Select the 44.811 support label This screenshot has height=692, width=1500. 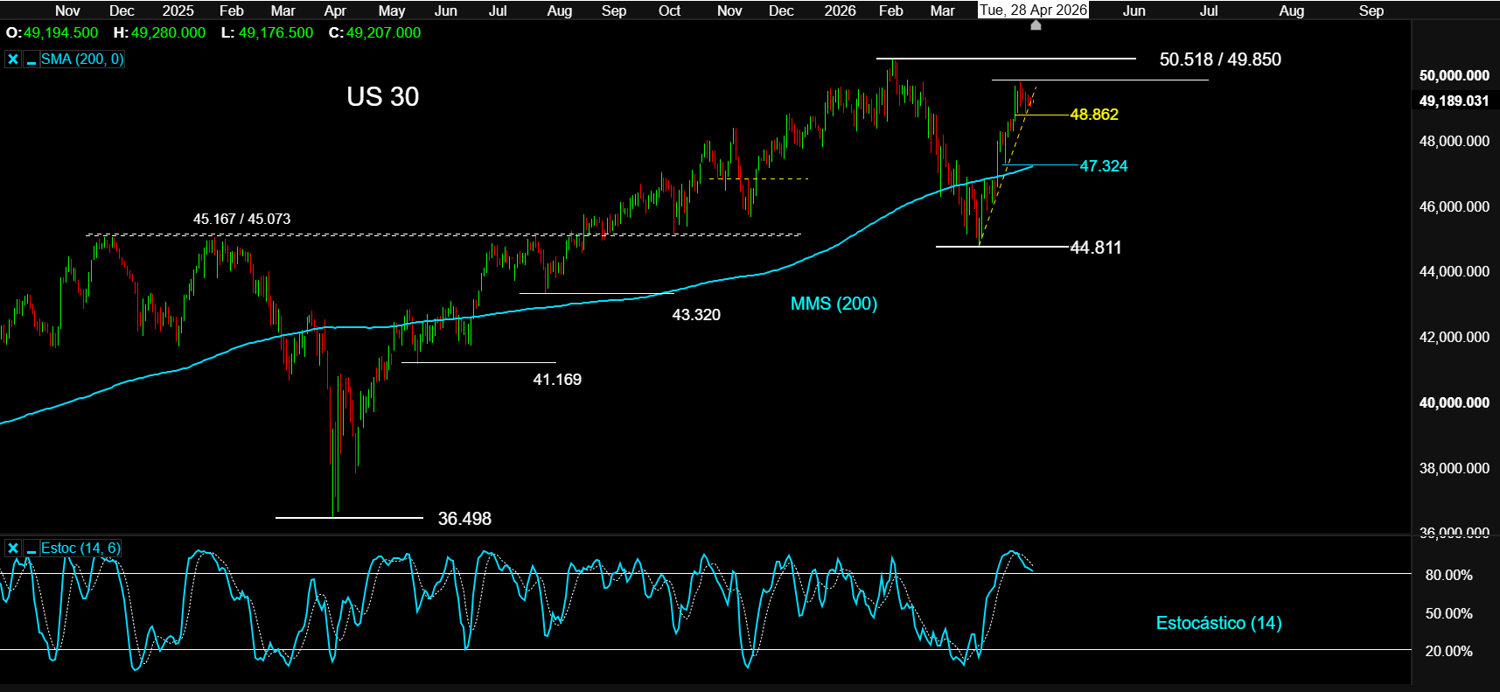(x=1095, y=248)
